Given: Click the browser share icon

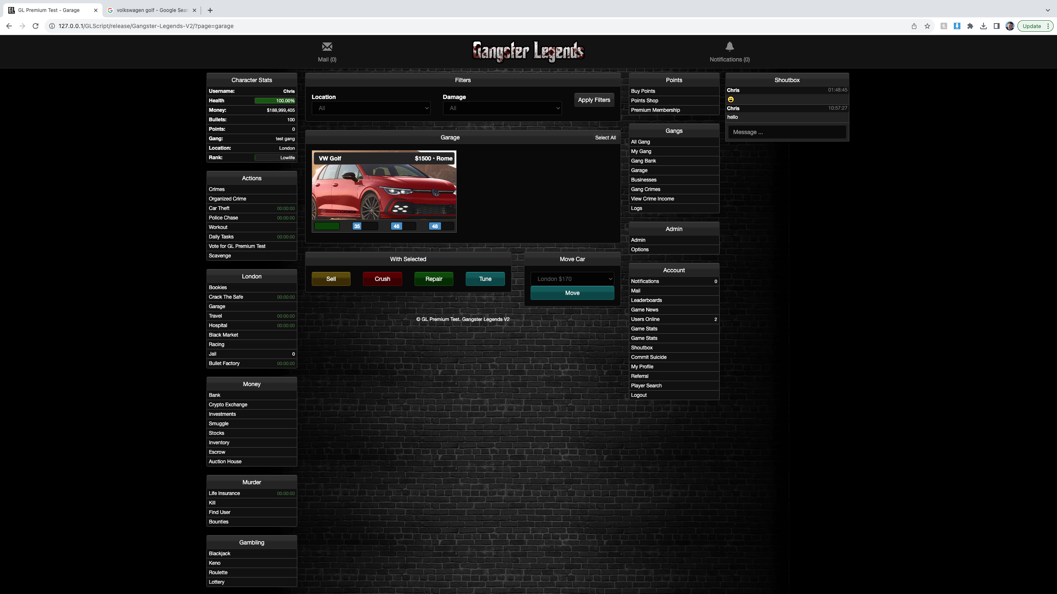Looking at the screenshot, I should [x=914, y=26].
